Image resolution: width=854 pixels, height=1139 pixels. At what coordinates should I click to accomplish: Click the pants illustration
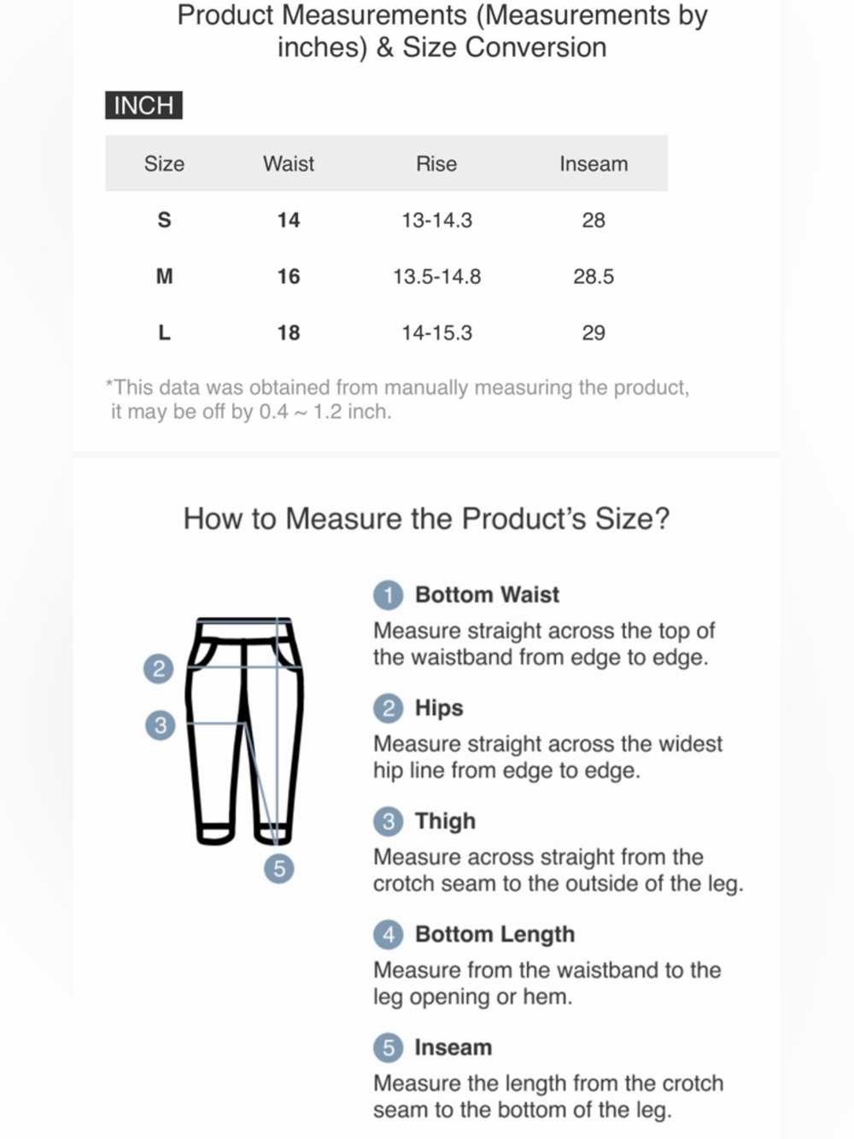(x=245, y=731)
